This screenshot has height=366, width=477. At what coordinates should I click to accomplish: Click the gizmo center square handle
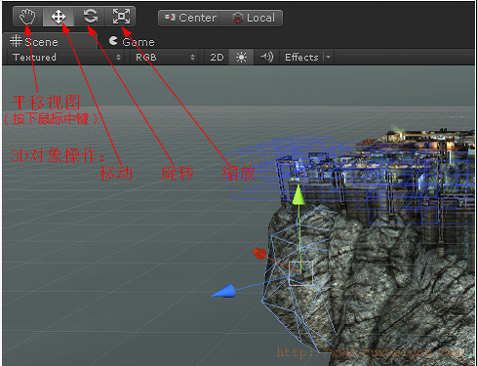300,273
